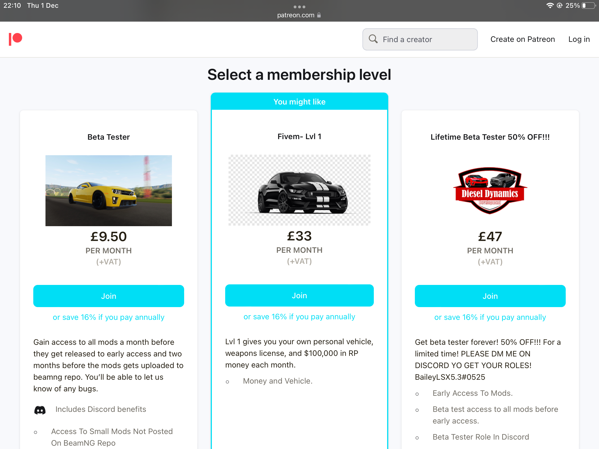This screenshot has height=449, width=599.
Task: Click the search magnifier icon
Action: point(373,39)
